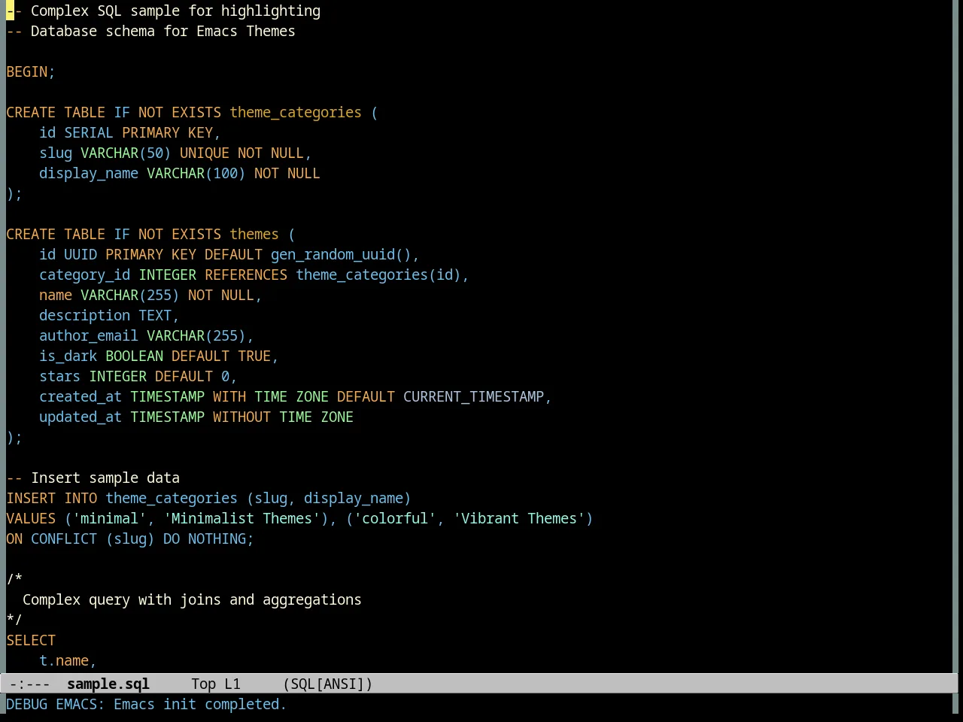
Task: Place cursor on the BEGIN; statement
Action: [x=31, y=71]
